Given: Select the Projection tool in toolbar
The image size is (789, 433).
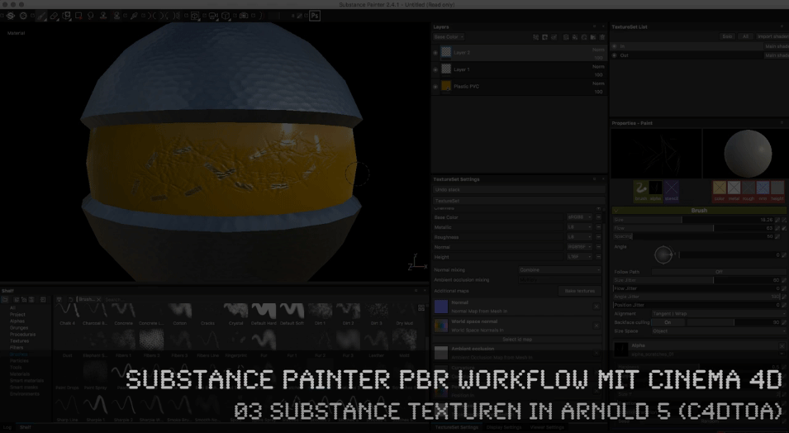Looking at the screenshot, I should click(x=66, y=16).
